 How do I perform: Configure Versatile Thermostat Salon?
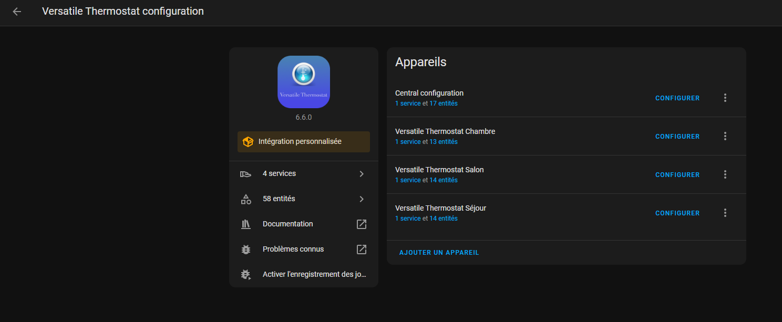tap(677, 175)
